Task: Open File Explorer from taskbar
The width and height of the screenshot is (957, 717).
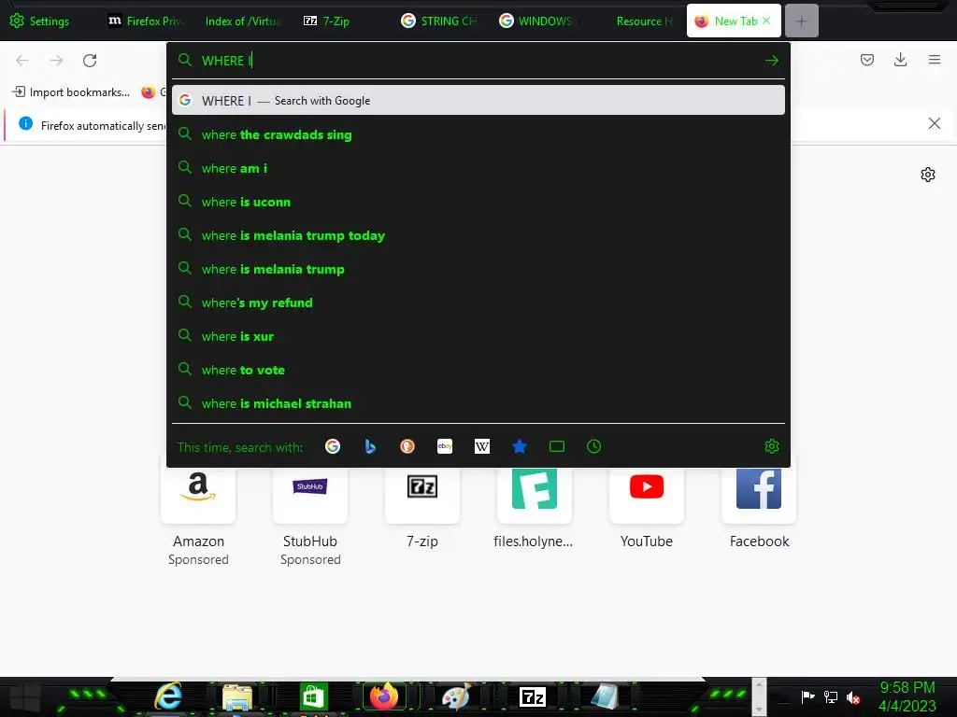Action: click(x=237, y=696)
